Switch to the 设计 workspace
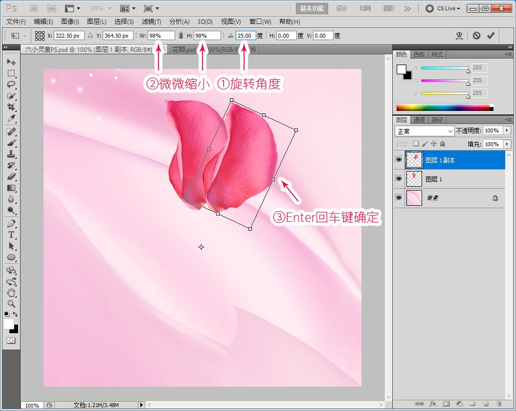This screenshot has height=411, width=516. pos(341,8)
